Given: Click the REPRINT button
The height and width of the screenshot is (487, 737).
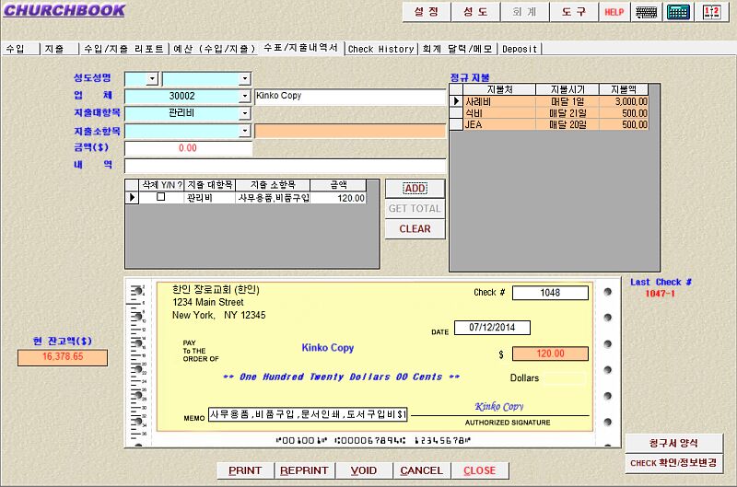Looking at the screenshot, I should 304,470.
